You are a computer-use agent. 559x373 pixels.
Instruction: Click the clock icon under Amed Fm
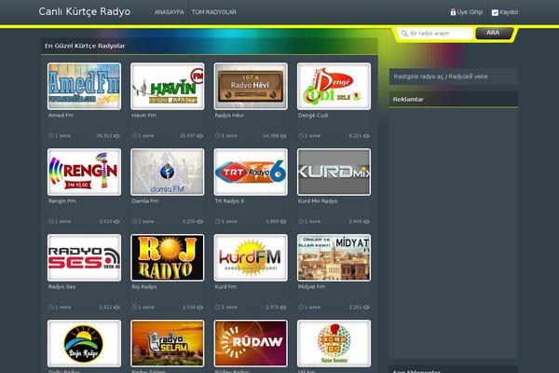tap(51, 136)
